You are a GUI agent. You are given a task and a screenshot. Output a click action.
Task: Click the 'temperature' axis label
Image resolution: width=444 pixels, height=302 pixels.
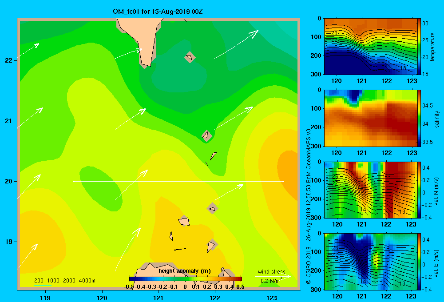[x=432, y=47]
